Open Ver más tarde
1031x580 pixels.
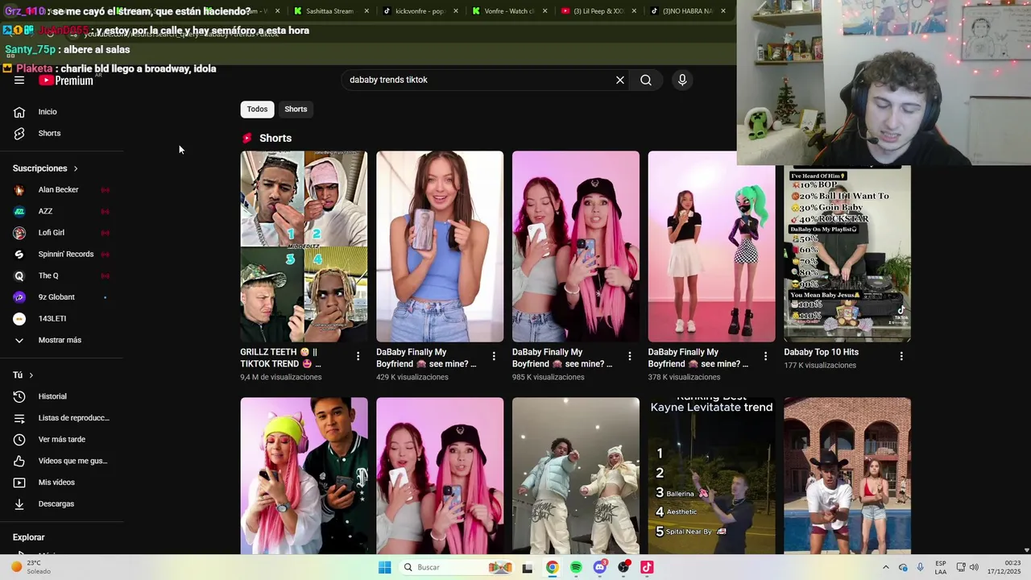coord(61,439)
